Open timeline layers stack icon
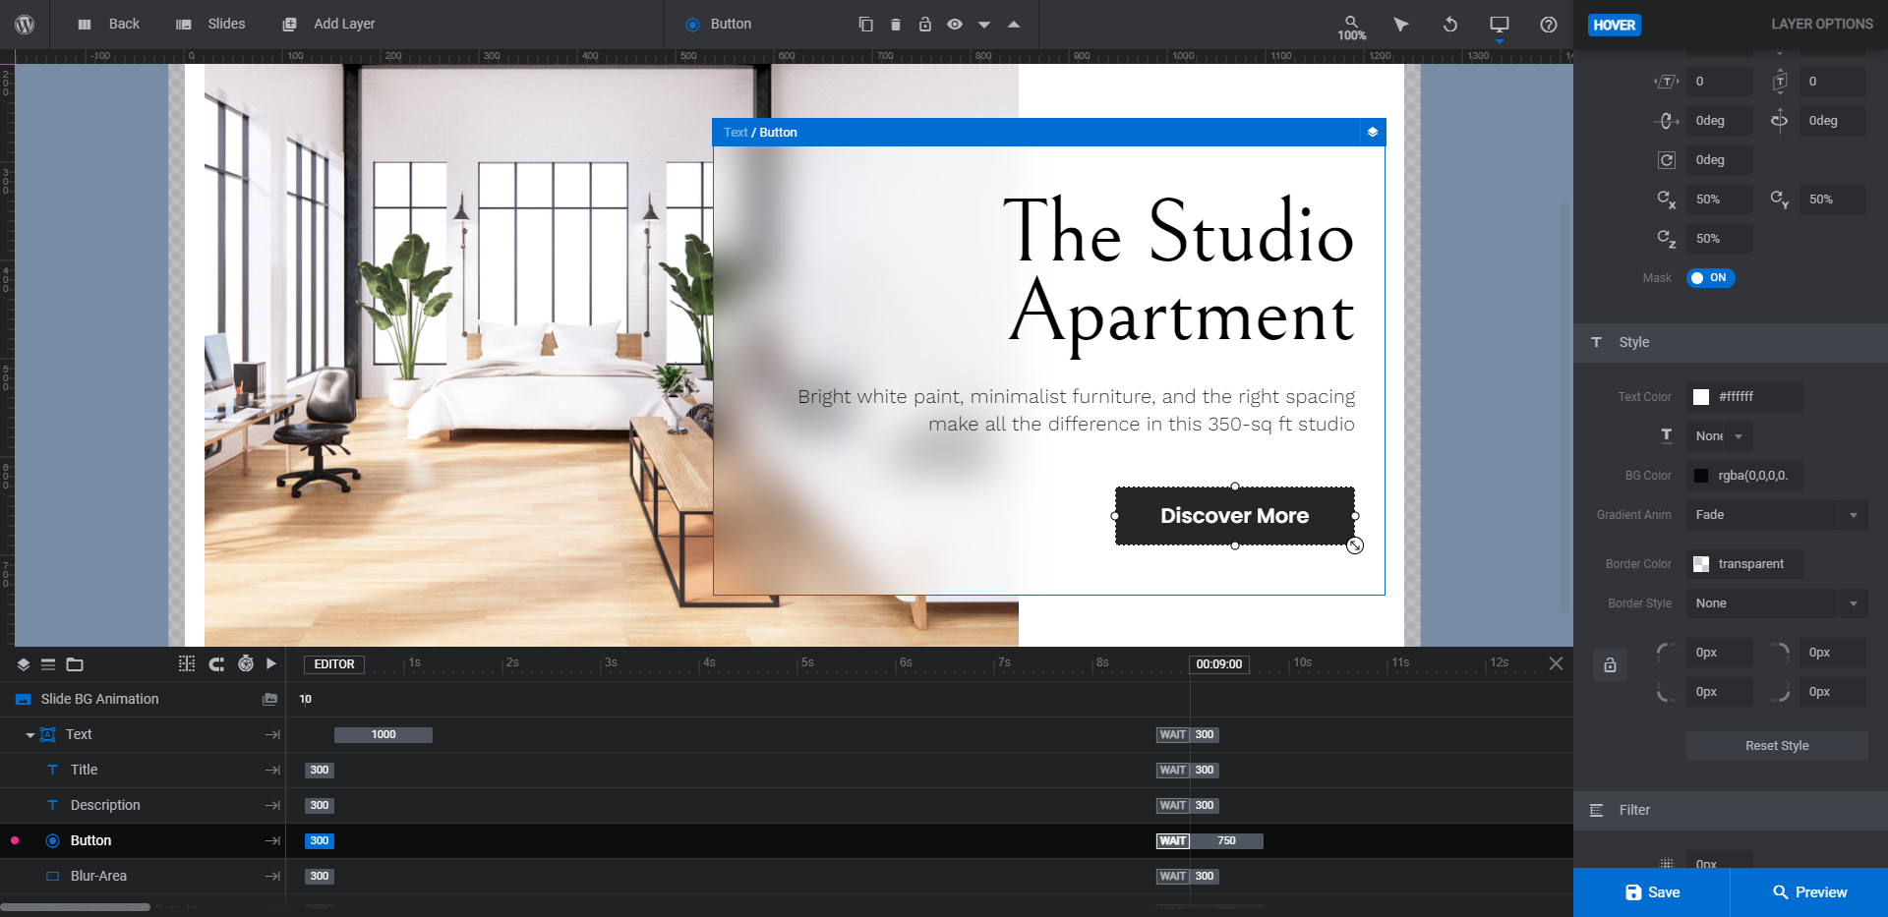The height and width of the screenshot is (917, 1888). pos(24,664)
